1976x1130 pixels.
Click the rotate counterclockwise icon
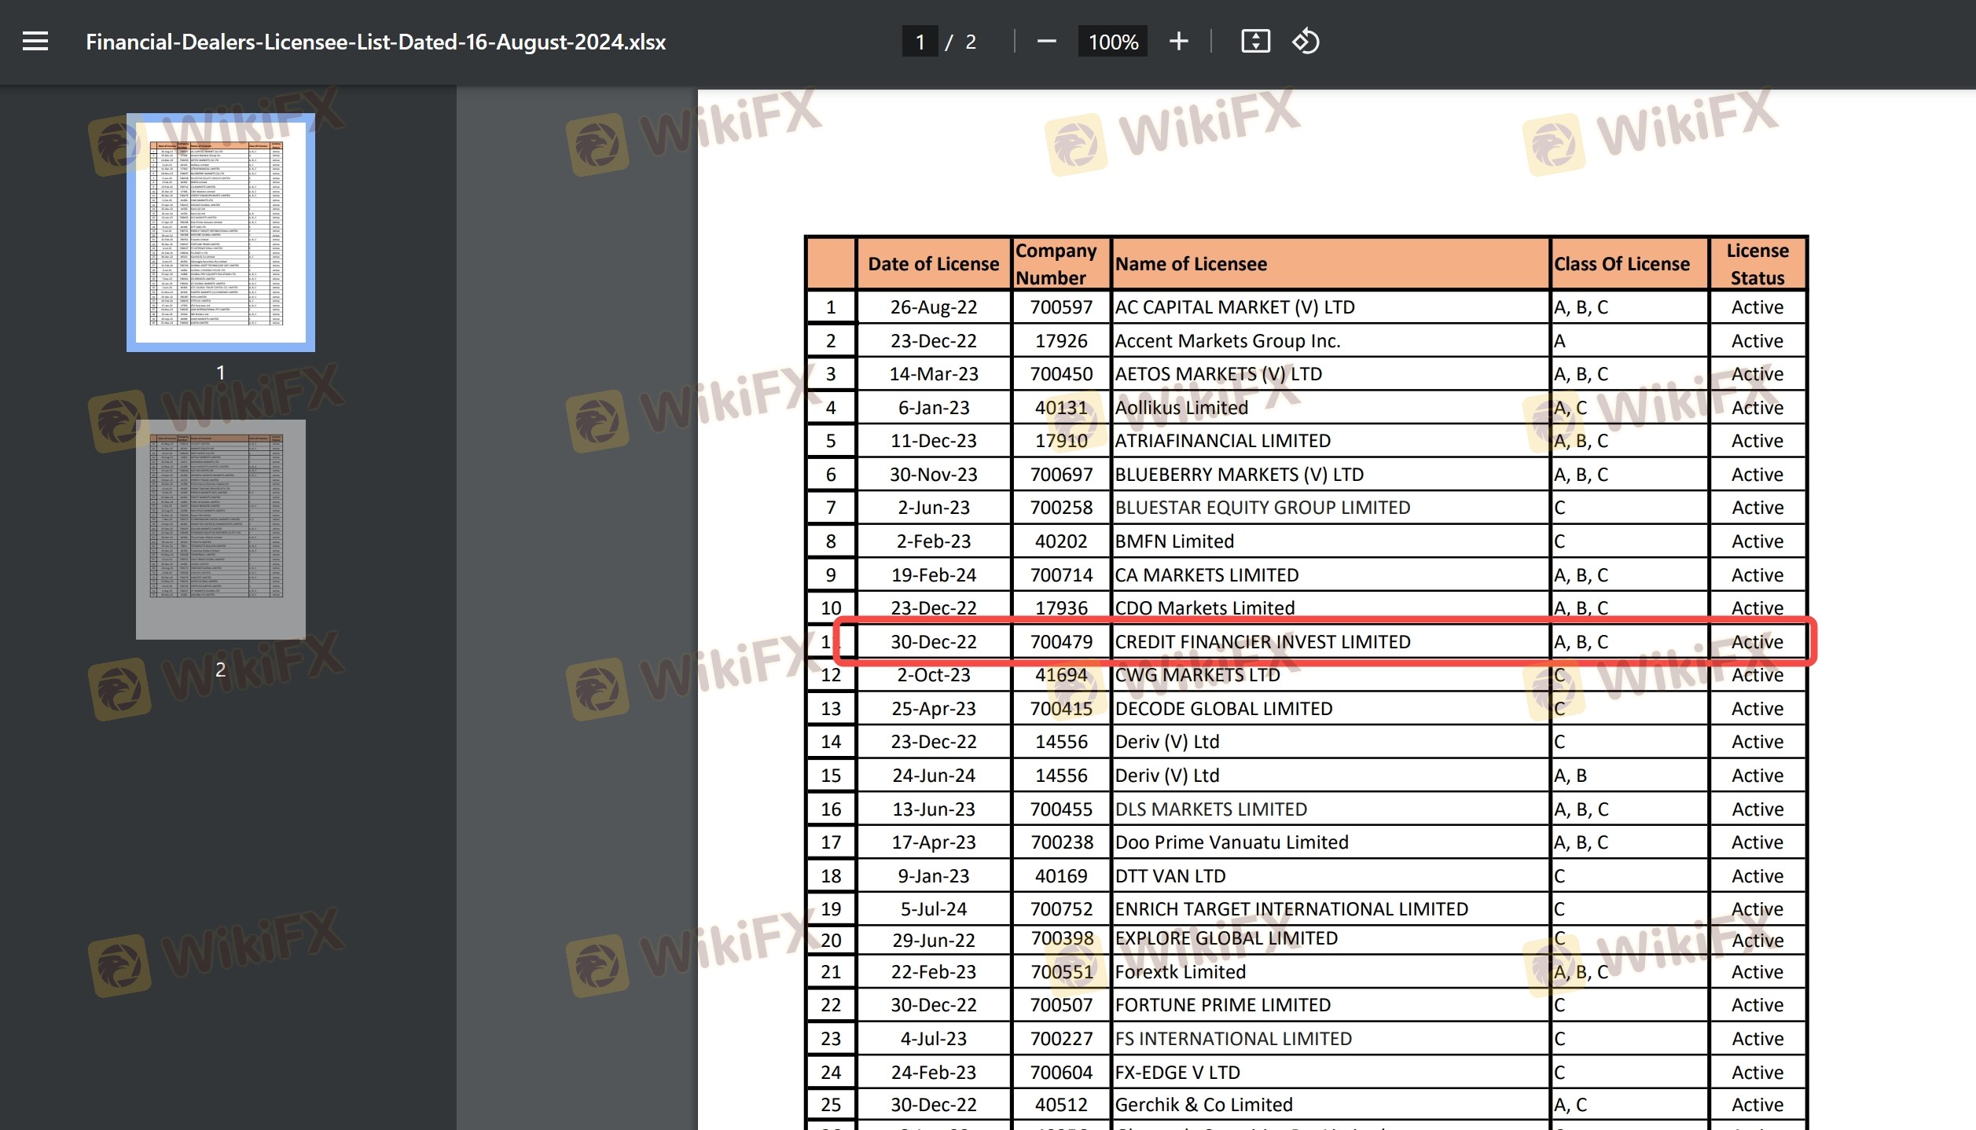tap(1306, 42)
